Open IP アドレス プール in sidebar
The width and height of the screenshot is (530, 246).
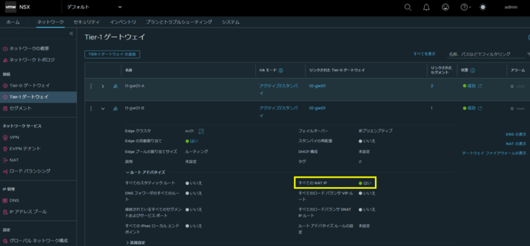point(25,212)
